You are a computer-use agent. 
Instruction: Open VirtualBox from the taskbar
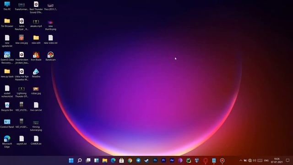point(197,160)
